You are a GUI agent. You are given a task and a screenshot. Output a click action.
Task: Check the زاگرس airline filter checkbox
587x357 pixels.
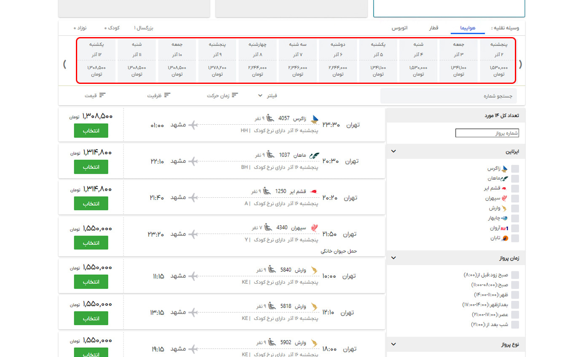pyautogui.click(x=515, y=169)
